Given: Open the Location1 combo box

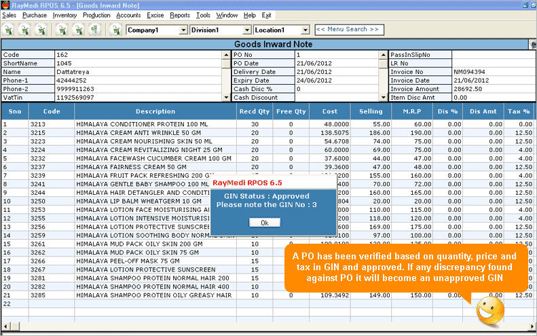Looking at the screenshot, I should 305,31.
